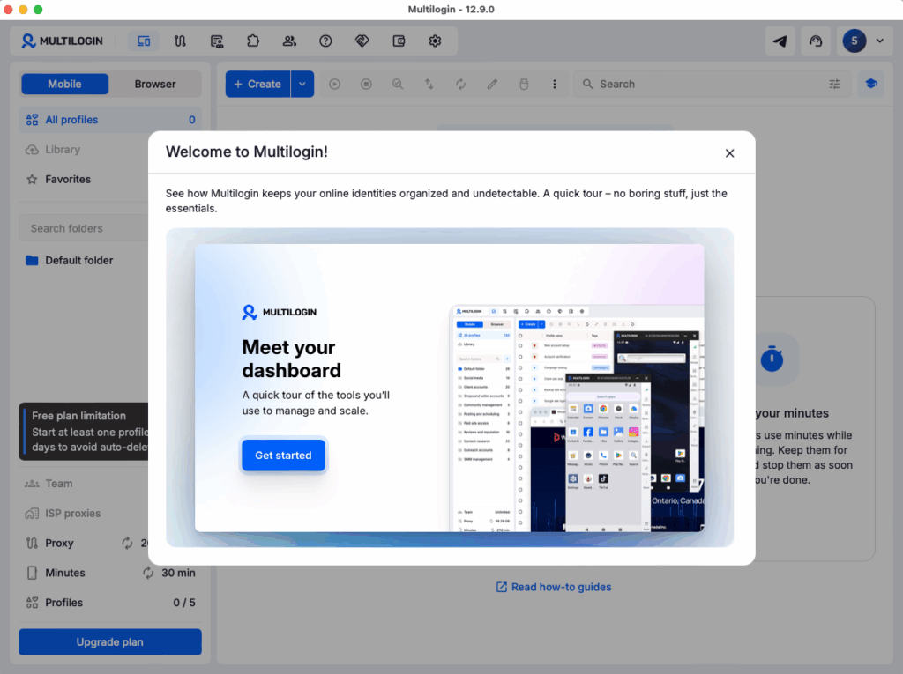Click the dashboard preview image in tour
Viewport: 903px width, 674px height.
(577, 418)
